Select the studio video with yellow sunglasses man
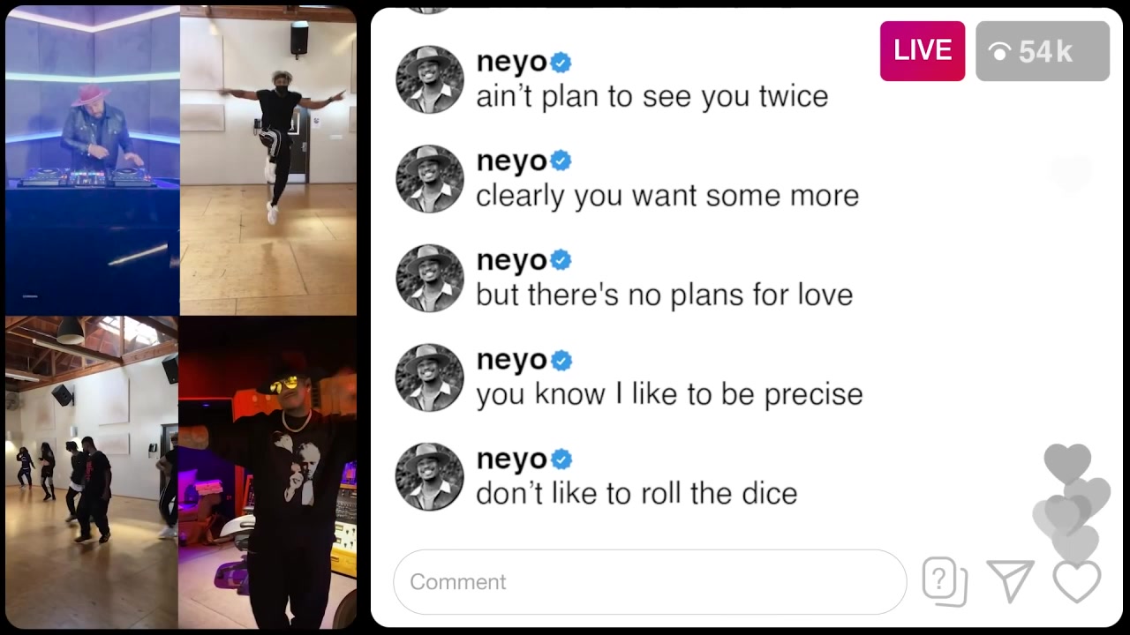 pyautogui.click(x=267, y=472)
